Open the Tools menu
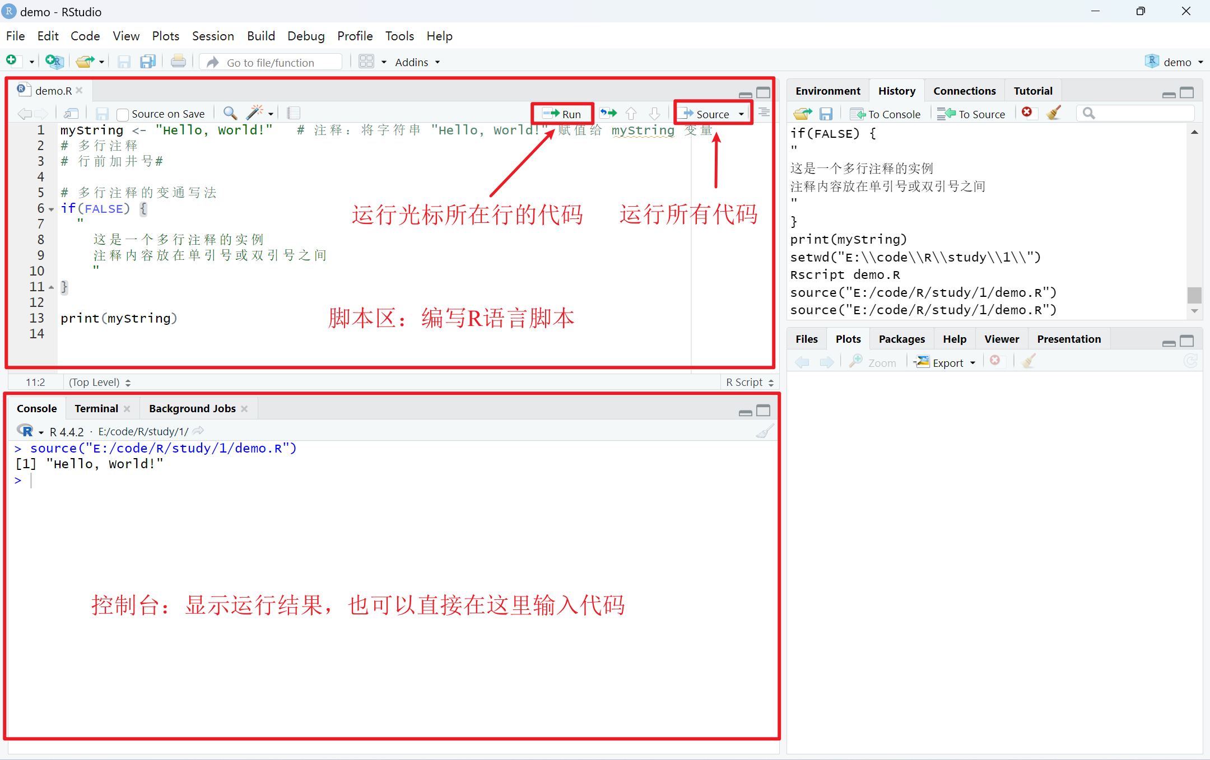The height and width of the screenshot is (760, 1210). tap(399, 36)
